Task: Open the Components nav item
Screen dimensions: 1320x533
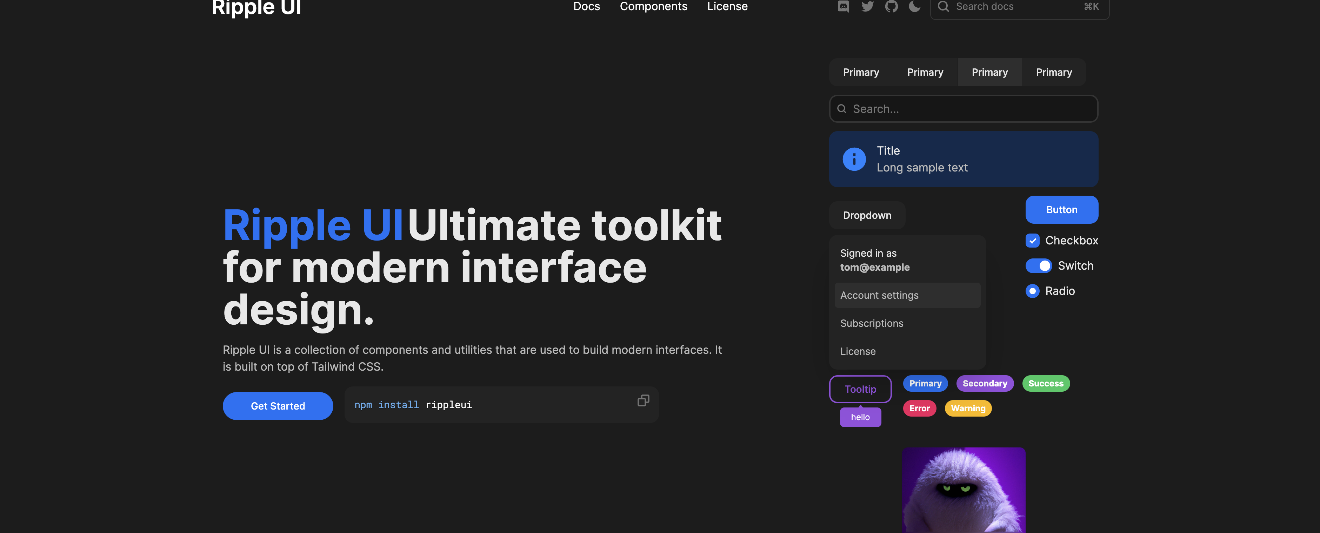Action: (x=653, y=7)
